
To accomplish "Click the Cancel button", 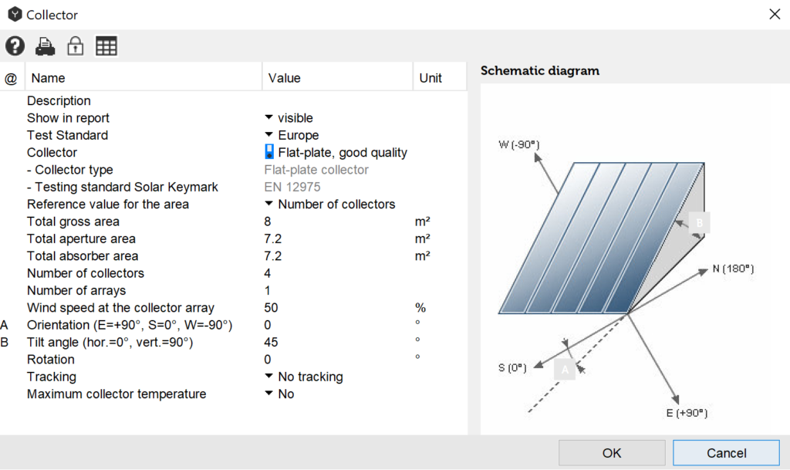I will pyautogui.click(x=725, y=453).
